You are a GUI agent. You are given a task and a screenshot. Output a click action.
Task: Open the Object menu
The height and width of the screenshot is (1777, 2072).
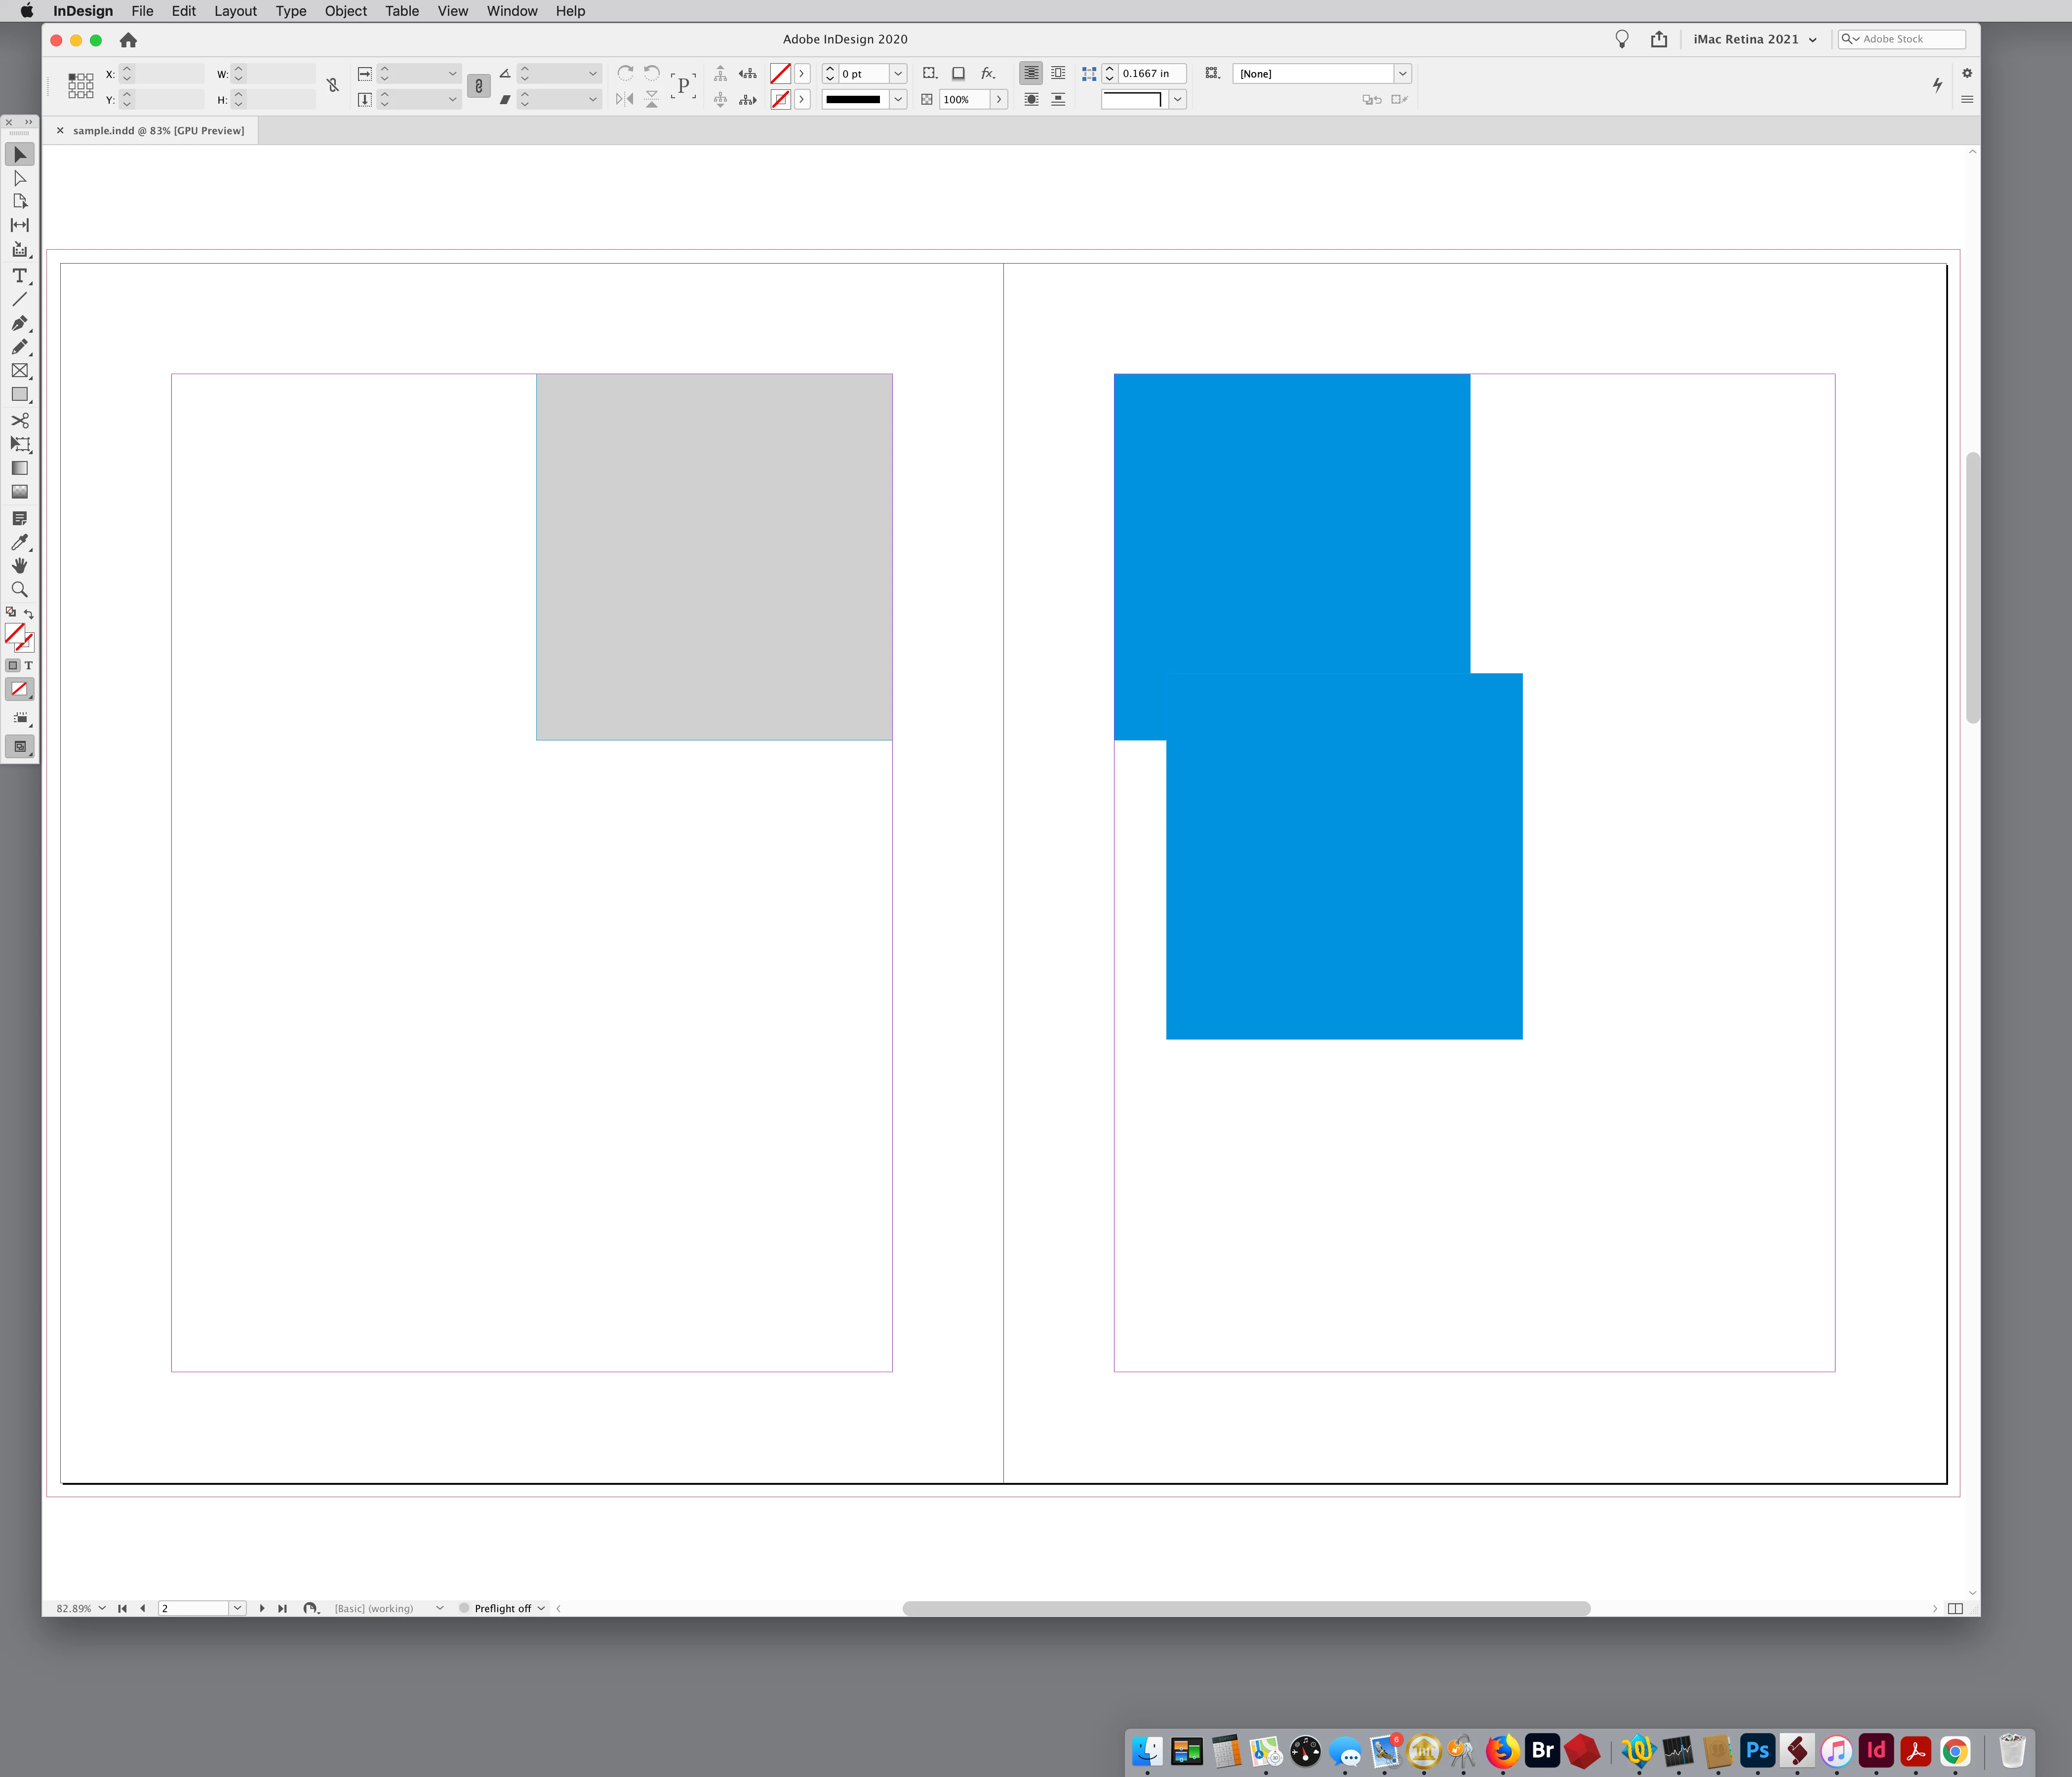(345, 11)
